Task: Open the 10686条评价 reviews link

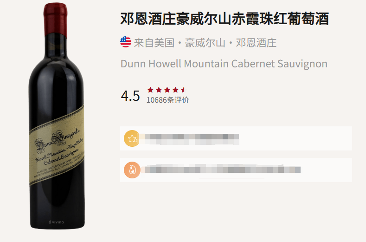Action: (167, 100)
